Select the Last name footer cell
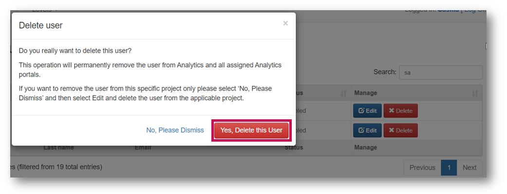Screen dimensions: 507x194 pyautogui.click(x=58, y=147)
